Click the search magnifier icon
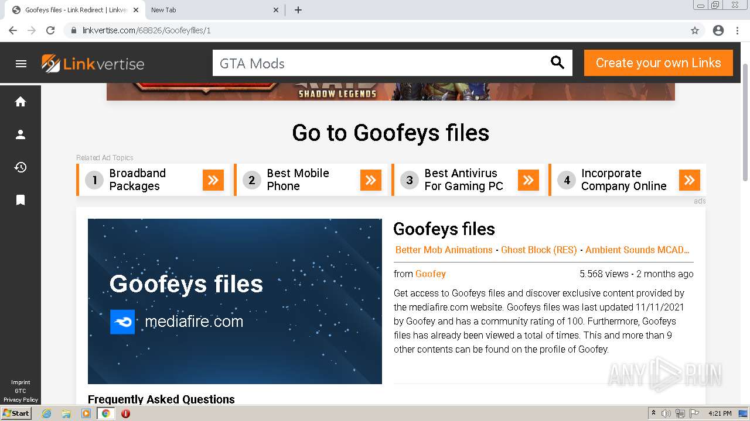This screenshot has width=750, height=421. point(557,63)
